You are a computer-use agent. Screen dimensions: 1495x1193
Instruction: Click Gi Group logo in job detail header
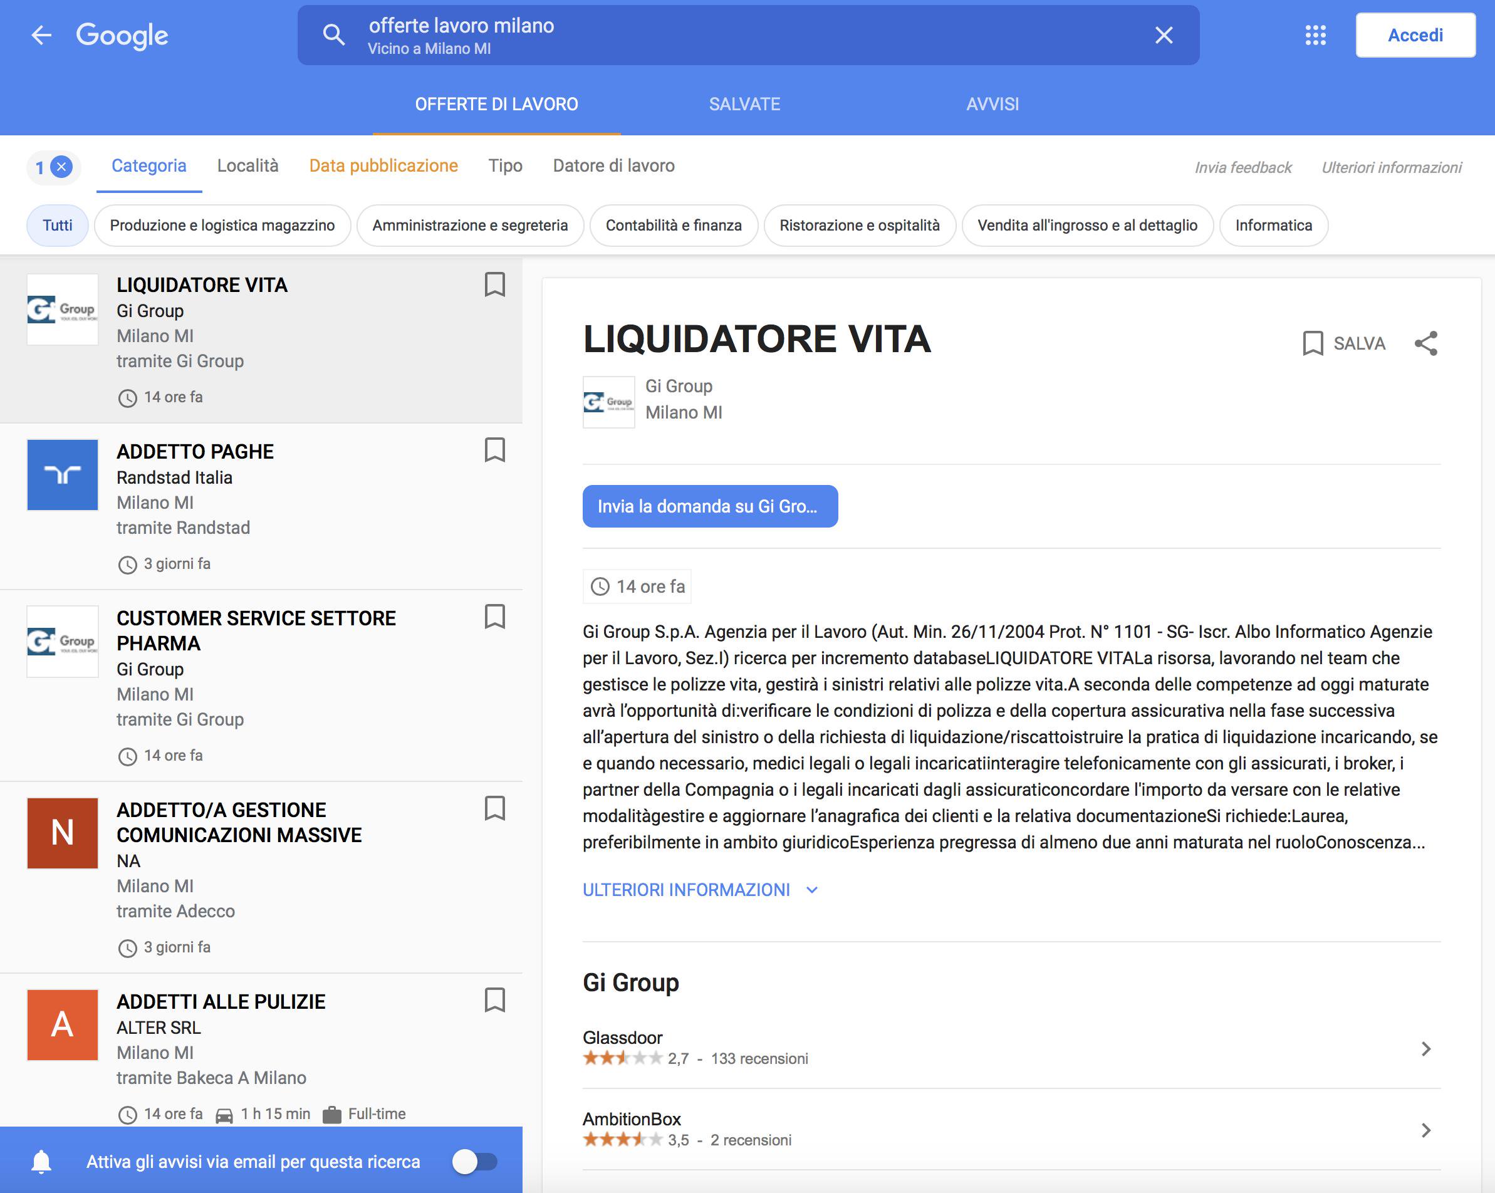609,402
